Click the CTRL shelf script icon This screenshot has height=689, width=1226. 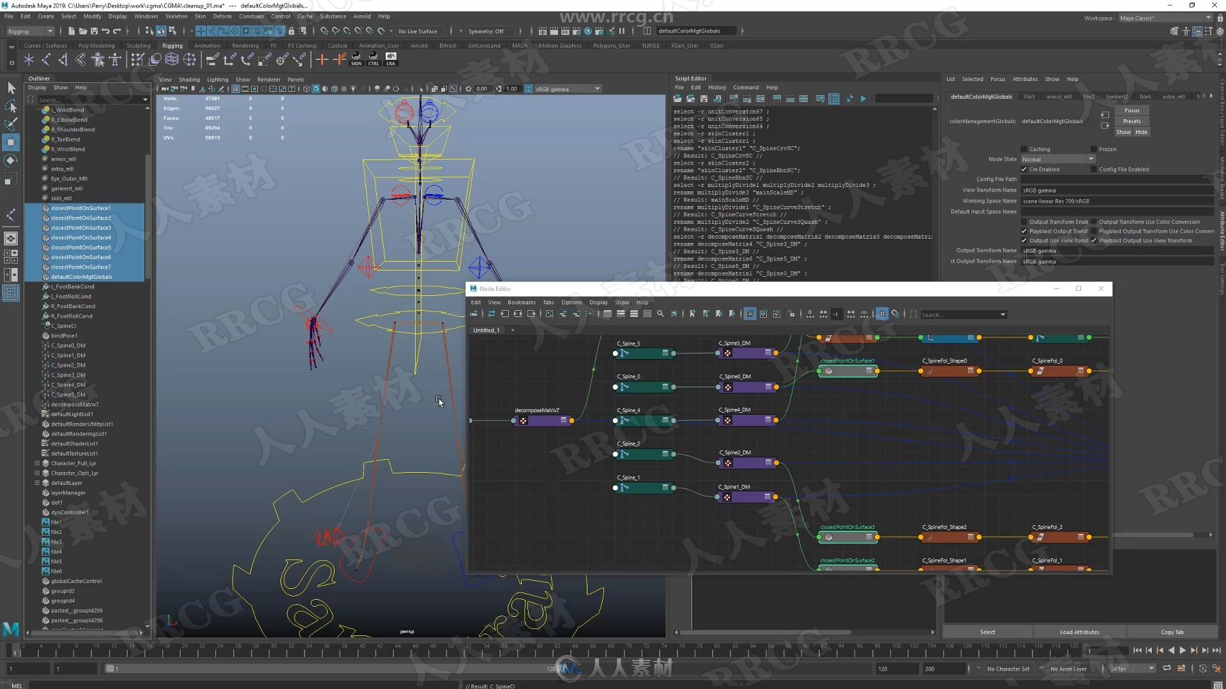pos(374,59)
